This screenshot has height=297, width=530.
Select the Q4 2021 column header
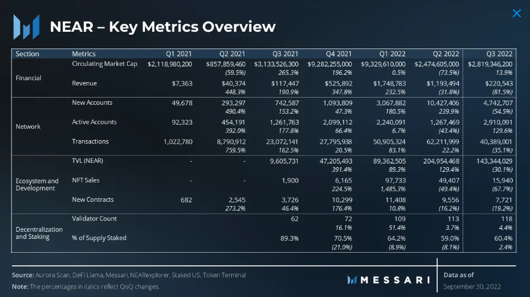tap(339, 54)
